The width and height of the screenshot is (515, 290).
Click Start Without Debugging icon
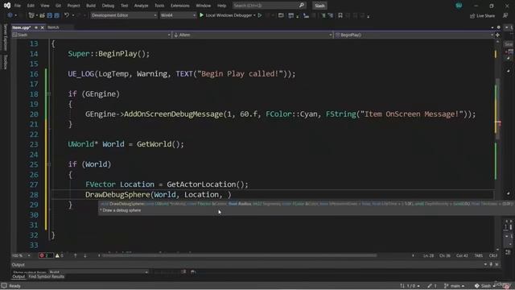coord(260,15)
